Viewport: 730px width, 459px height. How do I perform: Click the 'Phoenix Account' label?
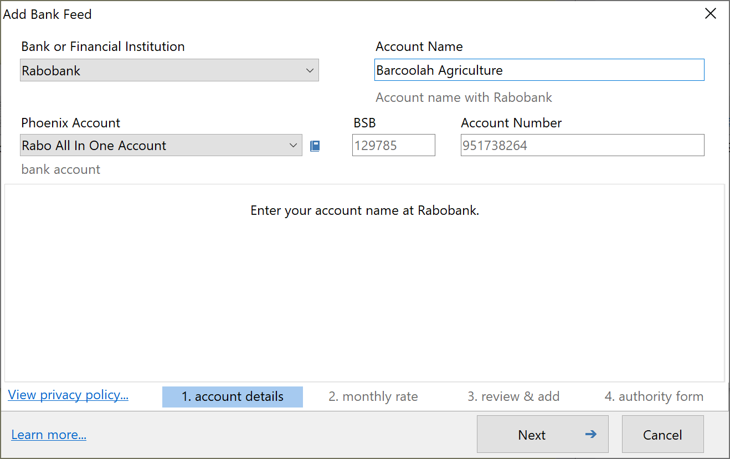71,123
